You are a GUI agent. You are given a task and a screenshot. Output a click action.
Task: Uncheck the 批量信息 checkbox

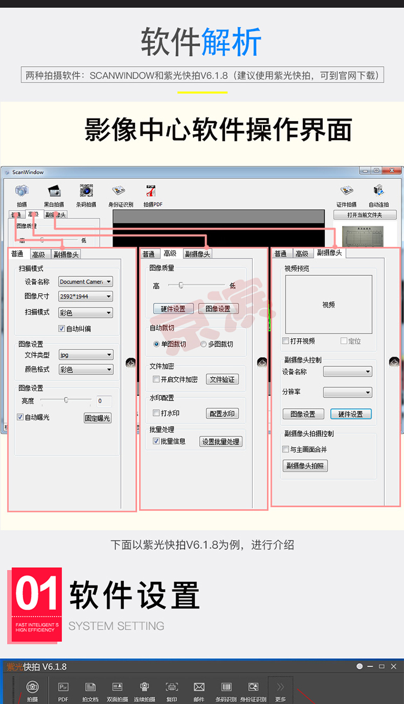[x=156, y=441]
